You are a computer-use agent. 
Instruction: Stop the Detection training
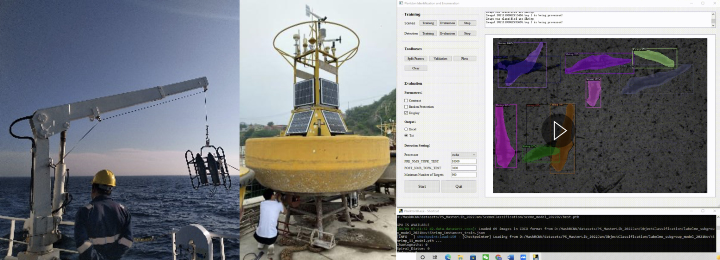(467, 34)
